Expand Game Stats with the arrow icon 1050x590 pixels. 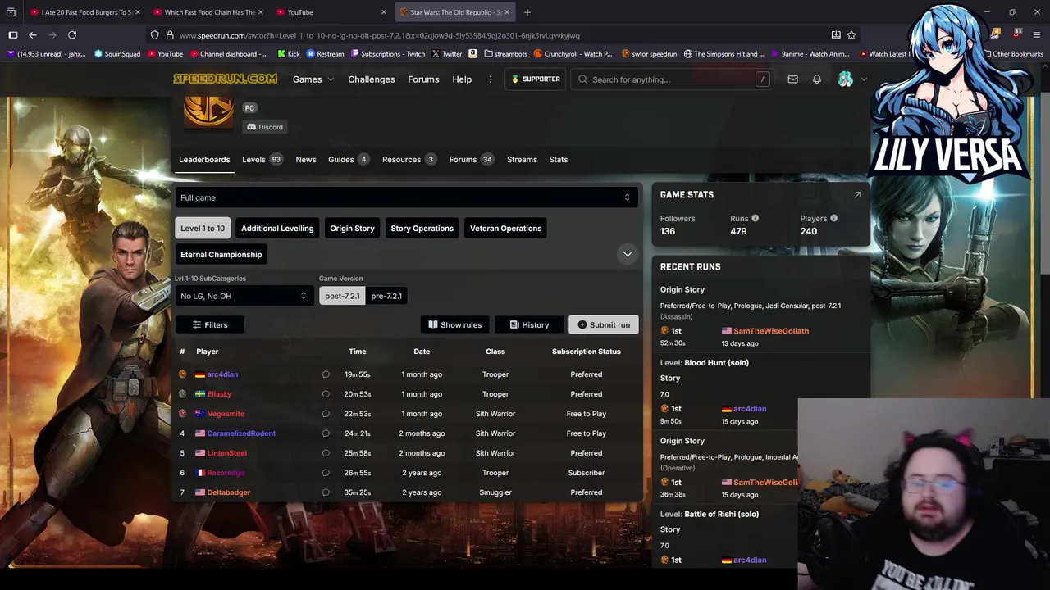click(x=857, y=195)
